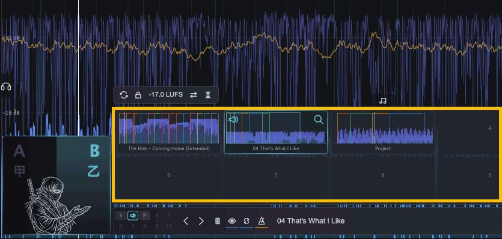Edit the -17.0 LUFS target value
Viewport: 502px width, 239px height.
pyautogui.click(x=165, y=95)
